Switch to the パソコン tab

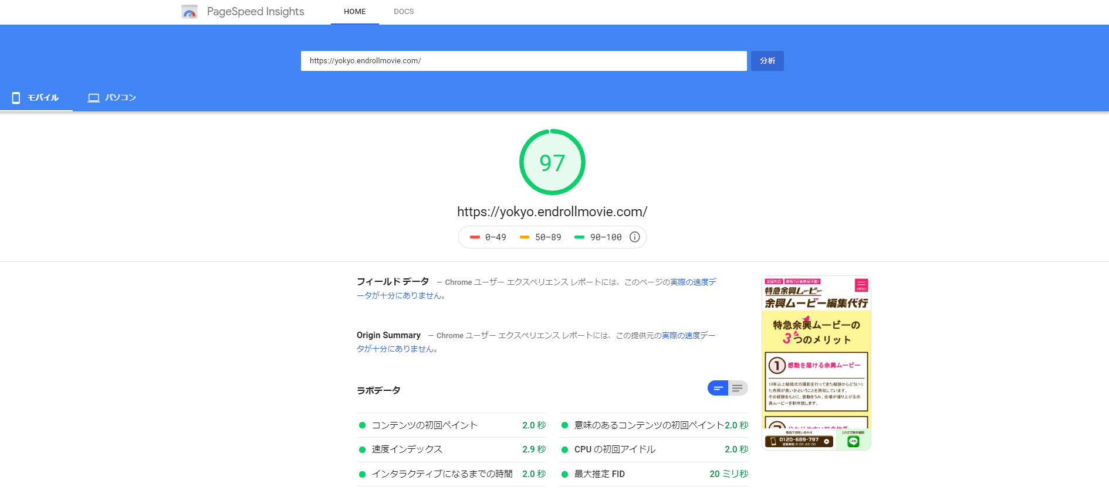111,98
